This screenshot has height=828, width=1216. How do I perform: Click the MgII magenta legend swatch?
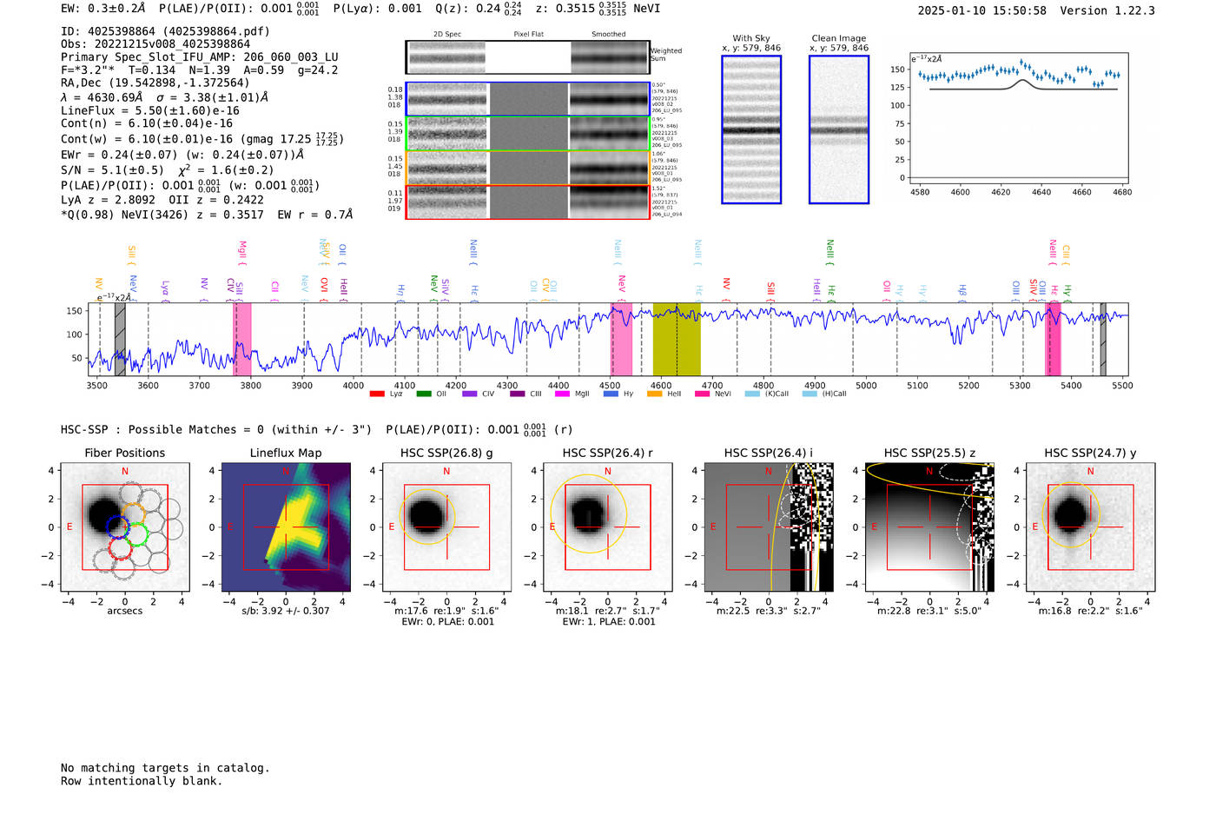coord(563,394)
